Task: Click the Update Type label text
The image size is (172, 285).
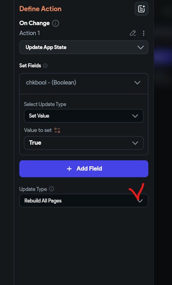Action: point(33,189)
